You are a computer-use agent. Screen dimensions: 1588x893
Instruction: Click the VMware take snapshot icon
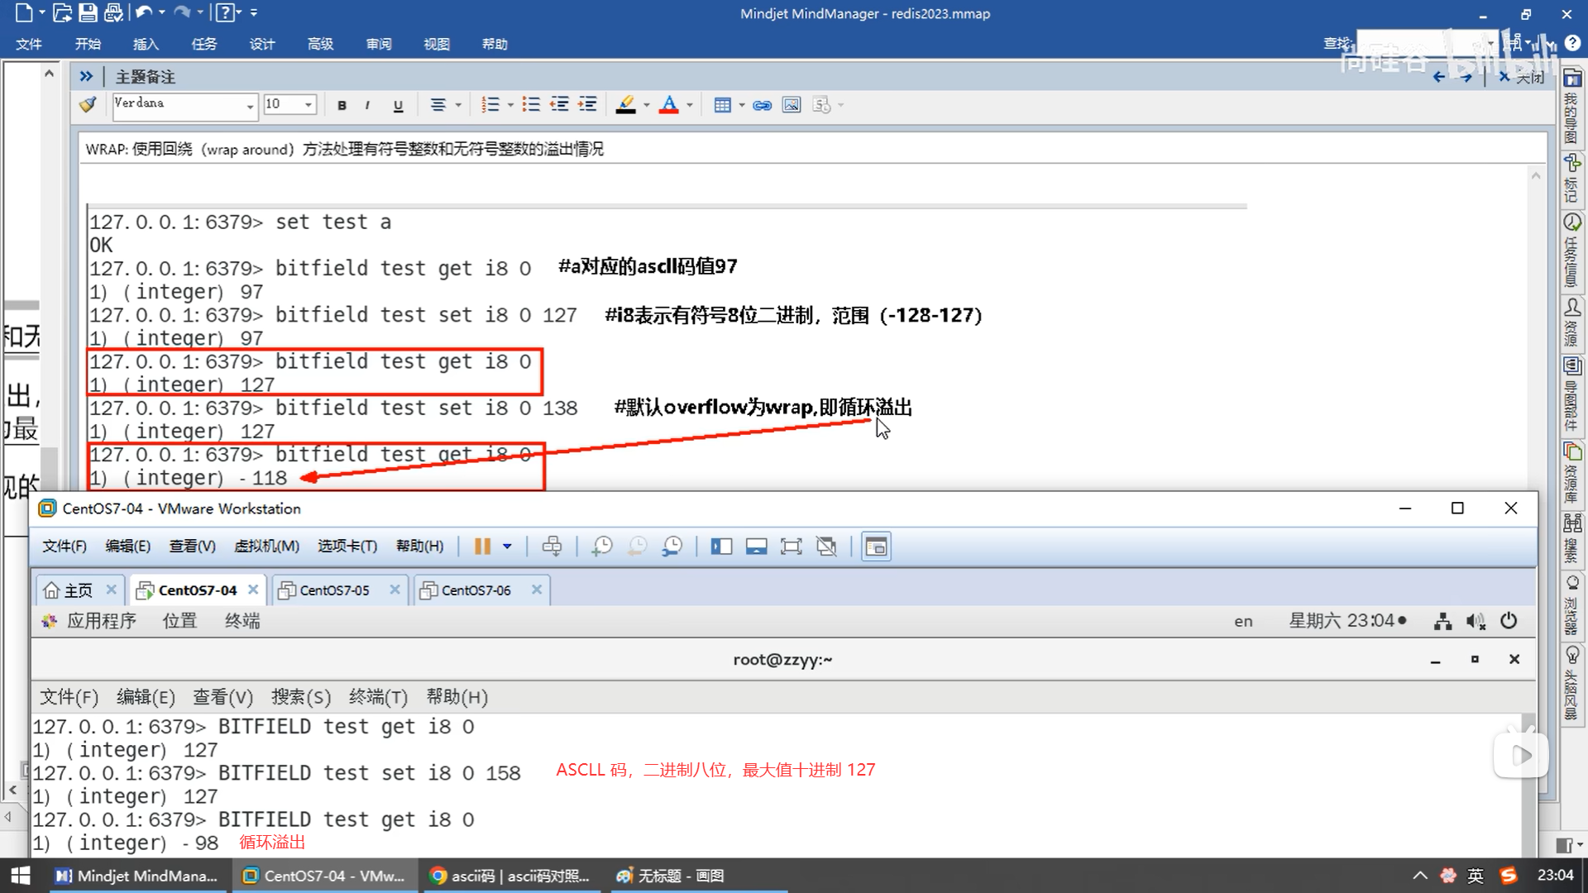(x=601, y=547)
